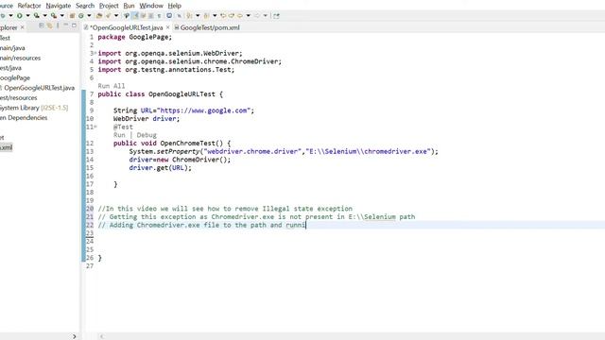Minimize the Package Explorer panel

click(x=65, y=25)
